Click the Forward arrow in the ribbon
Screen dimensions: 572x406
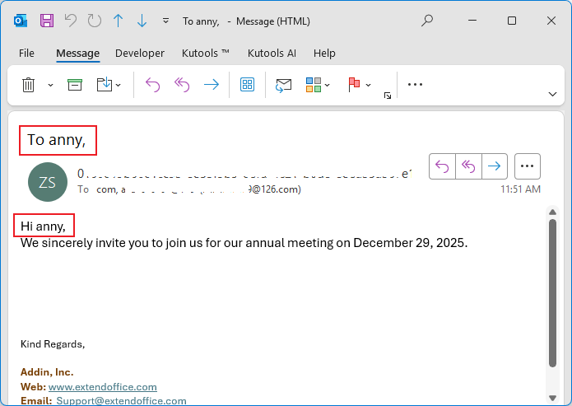point(212,84)
